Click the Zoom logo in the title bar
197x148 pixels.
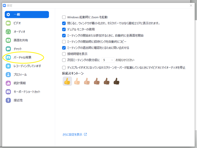(4, 5)
